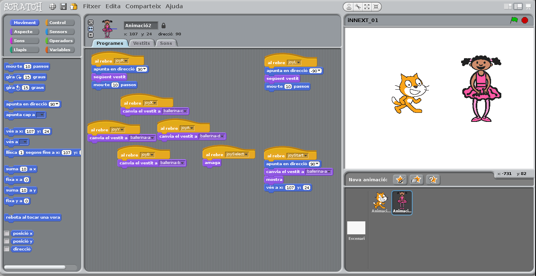Select the Grow sprite tool

(x=367, y=7)
